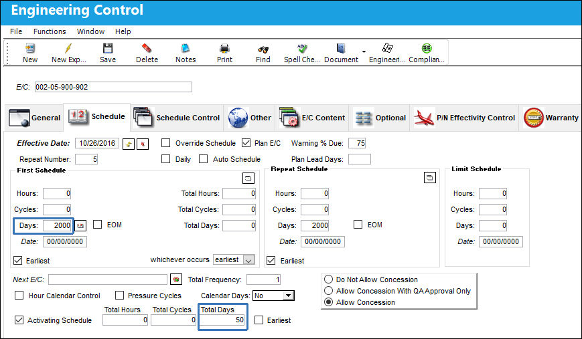582x339 pixels.
Task: Uncheck Earliest in First Schedule
Action: point(18,261)
